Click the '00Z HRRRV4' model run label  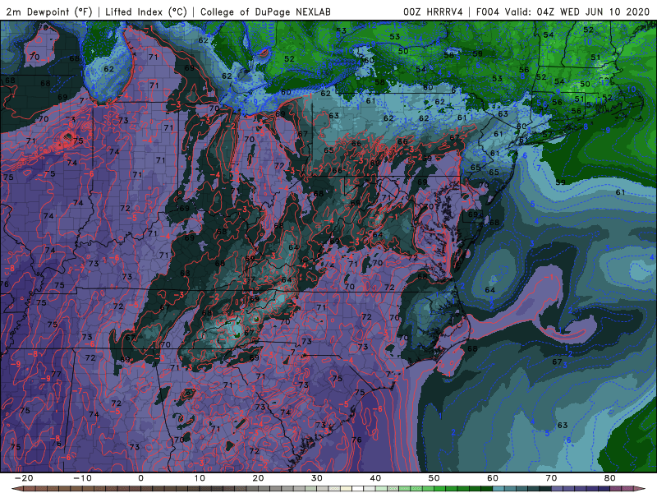(x=433, y=12)
